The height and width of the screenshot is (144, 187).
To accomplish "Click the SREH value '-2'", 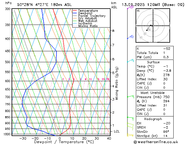I will point(166,127).
